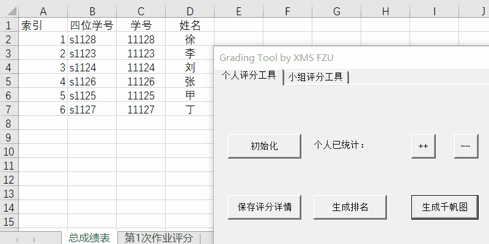Select the name cell 丁
The width and height of the screenshot is (489, 244).
click(x=190, y=109)
